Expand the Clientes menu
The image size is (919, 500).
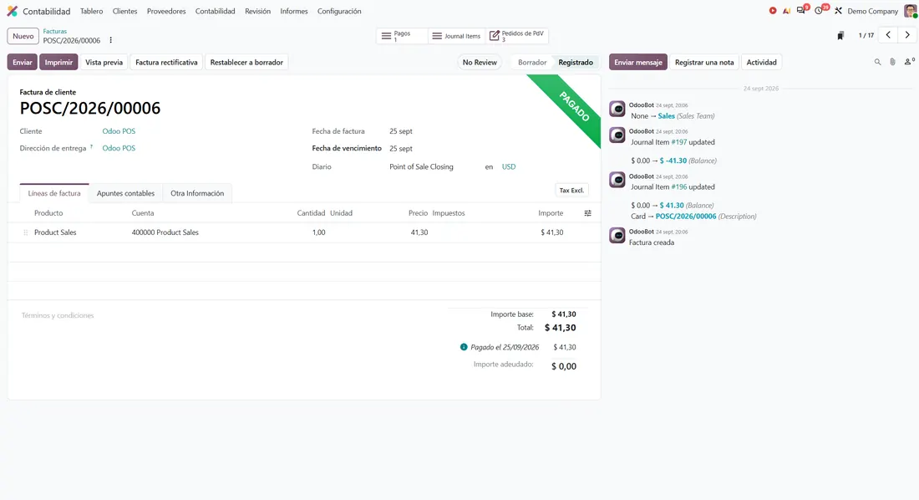click(124, 11)
